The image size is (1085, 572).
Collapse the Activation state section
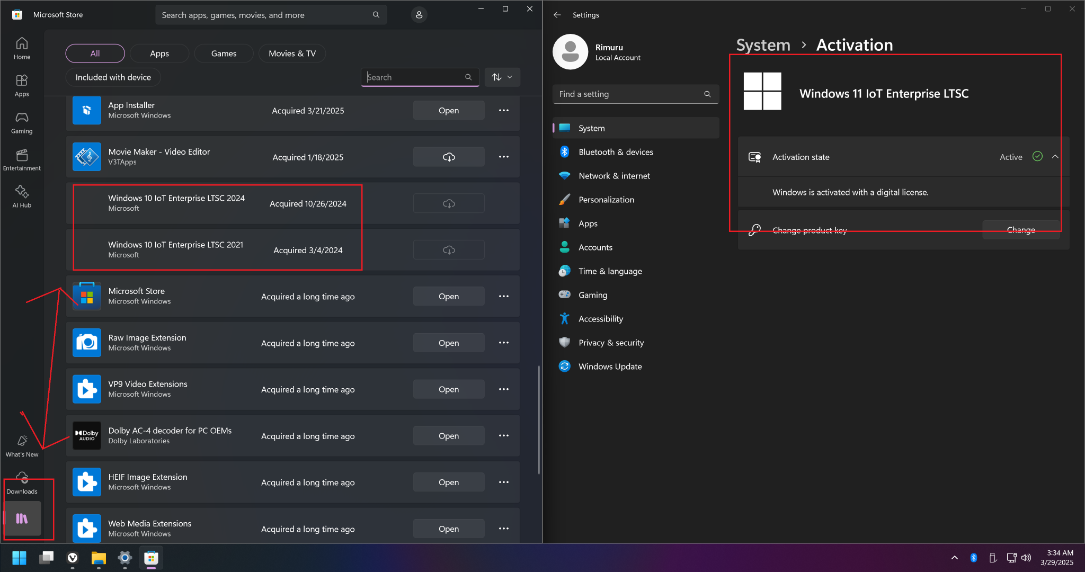point(1055,157)
